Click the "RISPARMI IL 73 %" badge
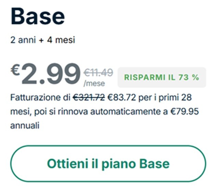The height and width of the screenshot is (189, 219). tap(162, 77)
